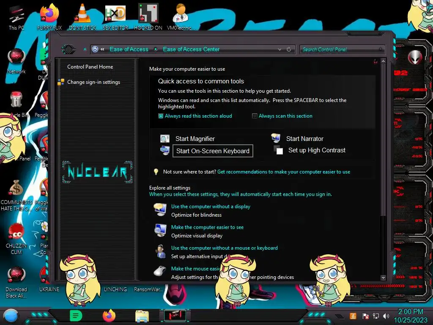Screen dimensions: 433x325
Task: Open the RansomWar desktop shortcut
Action: [x=148, y=289]
